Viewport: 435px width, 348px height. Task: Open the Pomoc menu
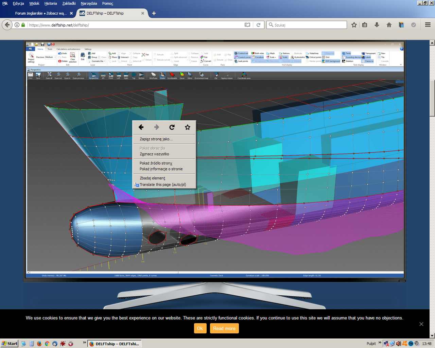[107, 3]
